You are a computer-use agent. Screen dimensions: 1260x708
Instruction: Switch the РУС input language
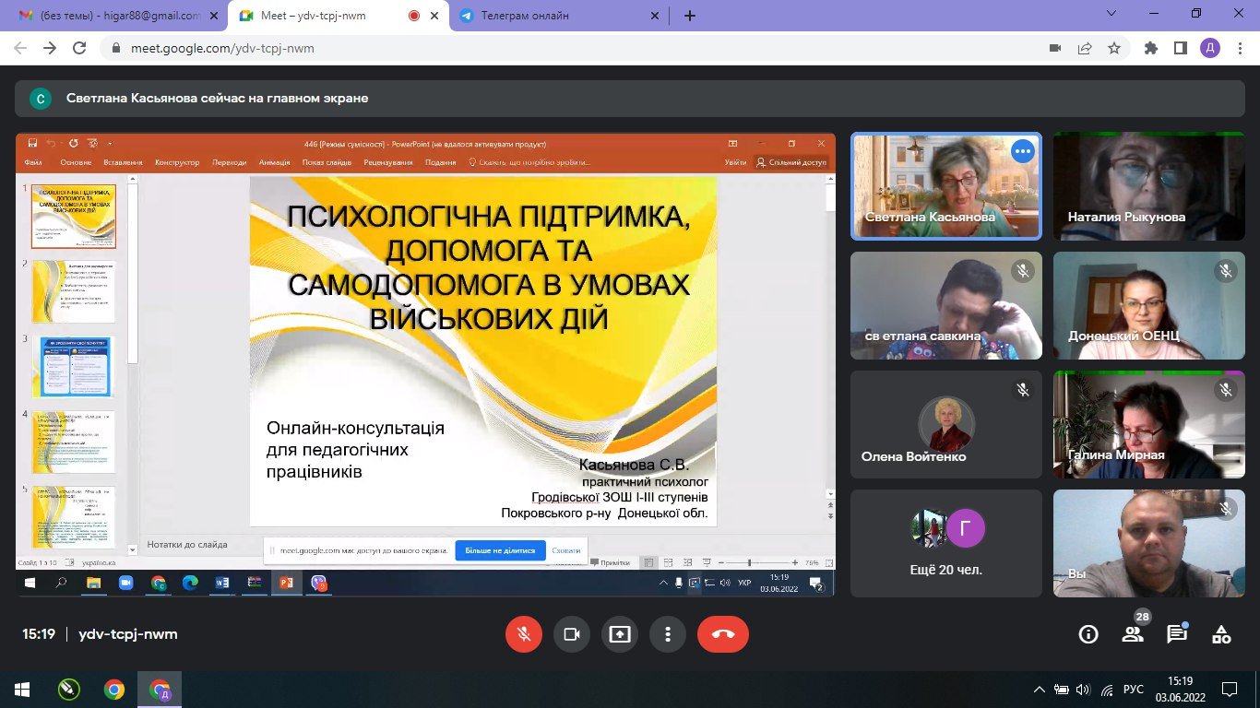tap(1133, 689)
